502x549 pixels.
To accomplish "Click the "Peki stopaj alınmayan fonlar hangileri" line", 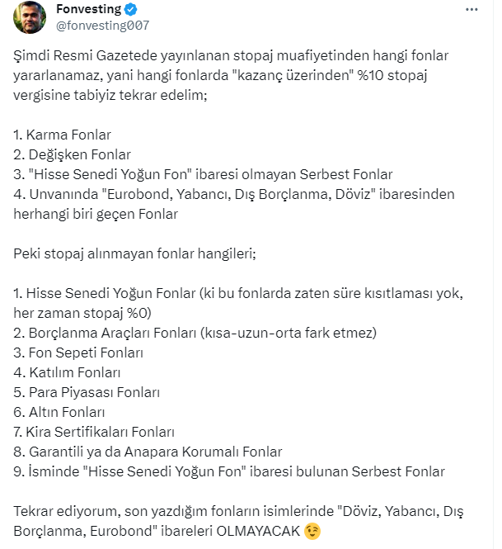I will point(134,253).
